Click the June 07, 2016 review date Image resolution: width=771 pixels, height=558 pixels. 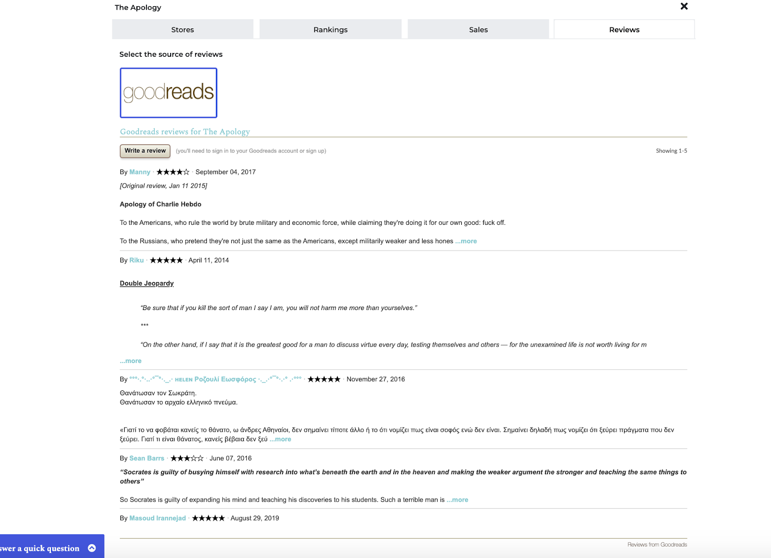pos(230,458)
